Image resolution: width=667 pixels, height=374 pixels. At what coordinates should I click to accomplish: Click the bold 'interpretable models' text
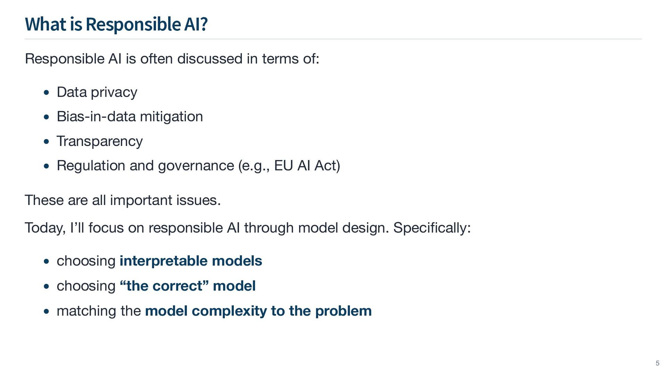coord(191,261)
